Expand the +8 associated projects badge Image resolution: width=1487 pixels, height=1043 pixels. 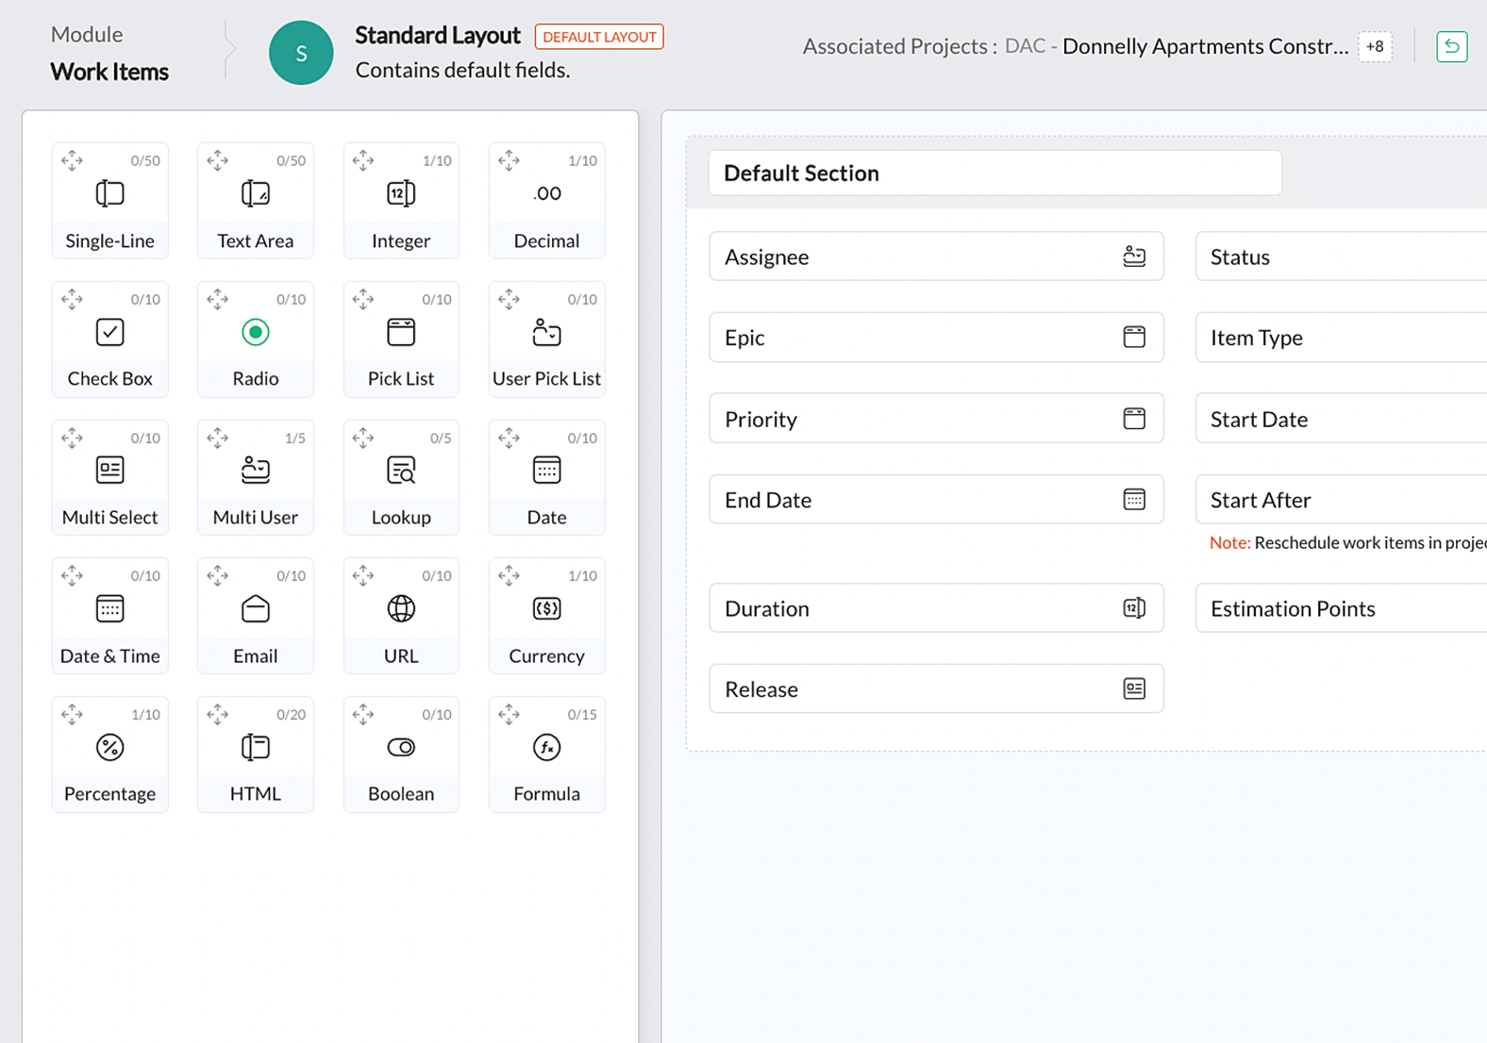[x=1375, y=46]
